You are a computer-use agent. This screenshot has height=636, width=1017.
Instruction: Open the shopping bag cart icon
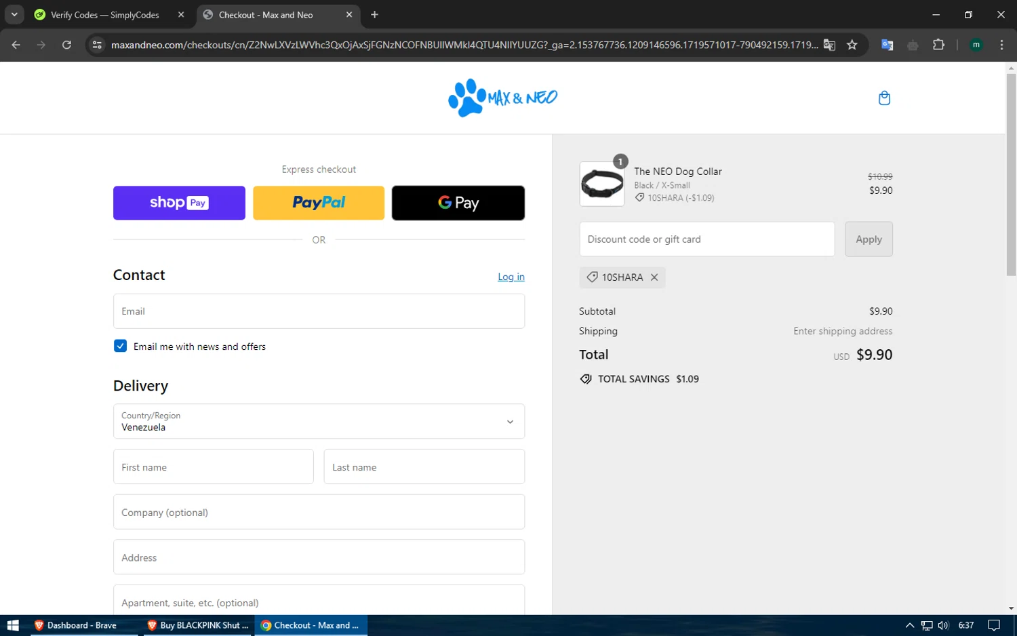(x=884, y=98)
